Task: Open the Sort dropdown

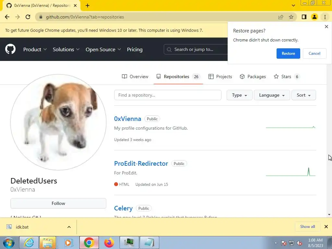Action: tap(303, 95)
